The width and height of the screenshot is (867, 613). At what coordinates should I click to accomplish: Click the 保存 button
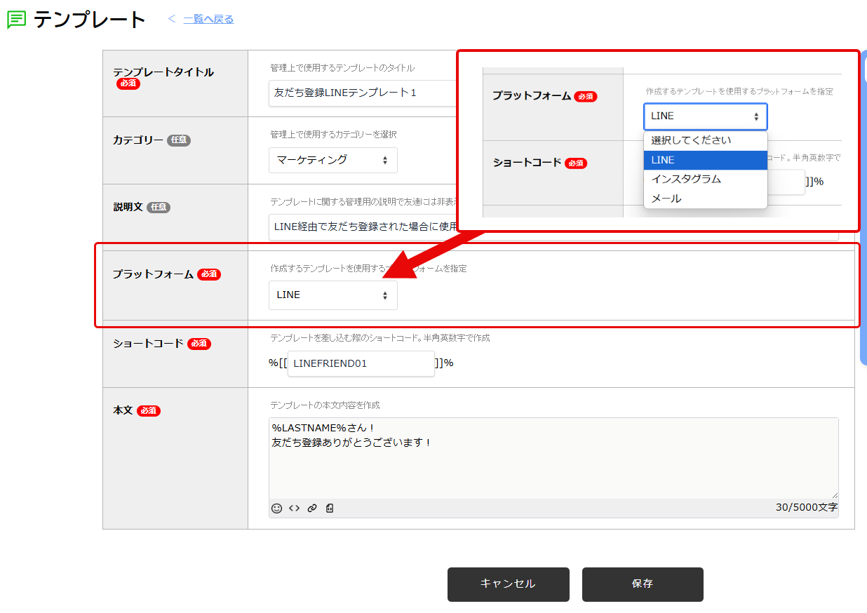pos(642,584)
